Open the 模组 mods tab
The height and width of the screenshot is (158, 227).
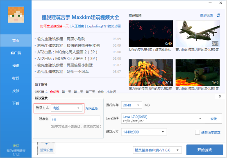(16, 65)
